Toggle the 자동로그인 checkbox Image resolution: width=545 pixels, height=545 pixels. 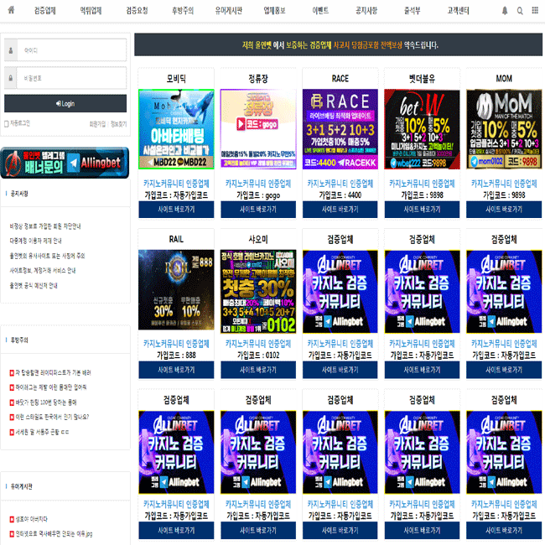tap(6, 124)
